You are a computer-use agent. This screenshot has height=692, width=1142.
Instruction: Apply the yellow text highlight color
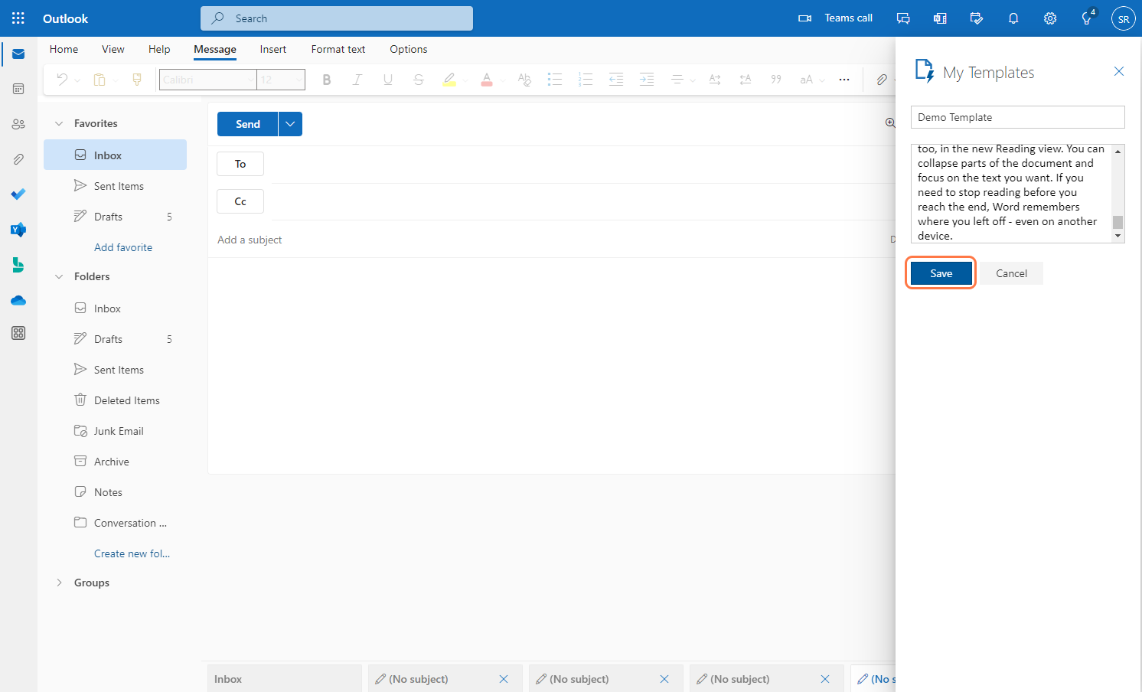[449, 80]
